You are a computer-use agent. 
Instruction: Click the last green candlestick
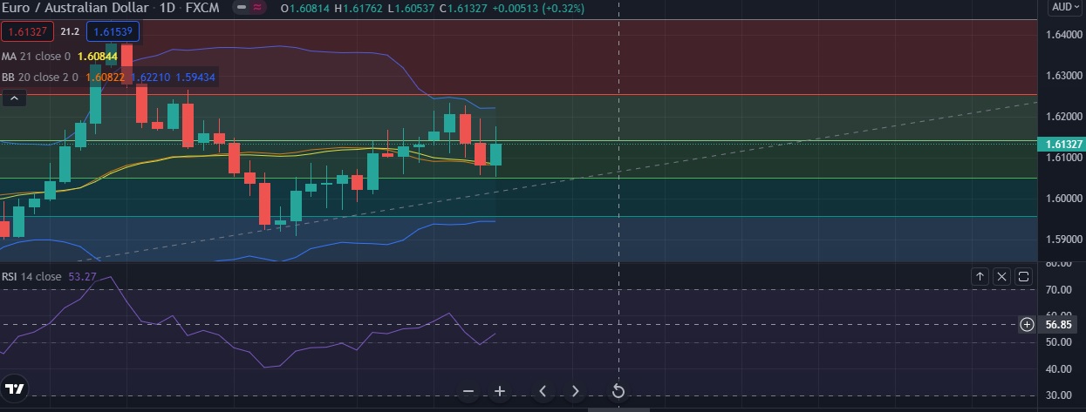tap(495, 154)
